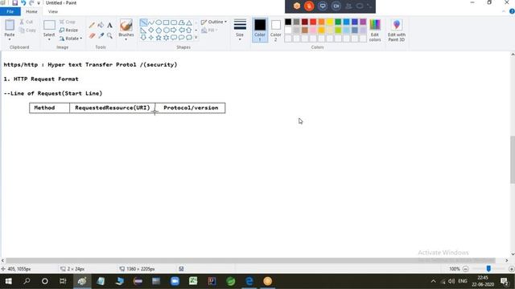This screenshot has height=289, width=515.
Task: Open the line Size dropdown
Action: (240, 31)
